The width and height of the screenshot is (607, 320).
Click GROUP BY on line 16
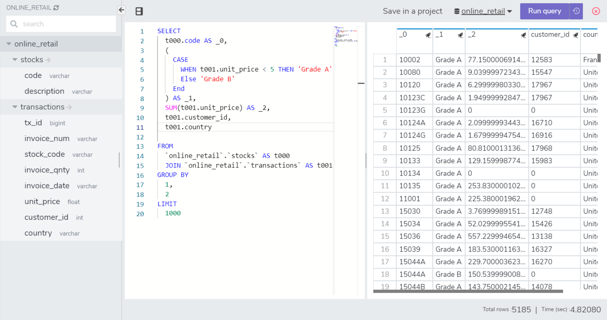(173, 175)
